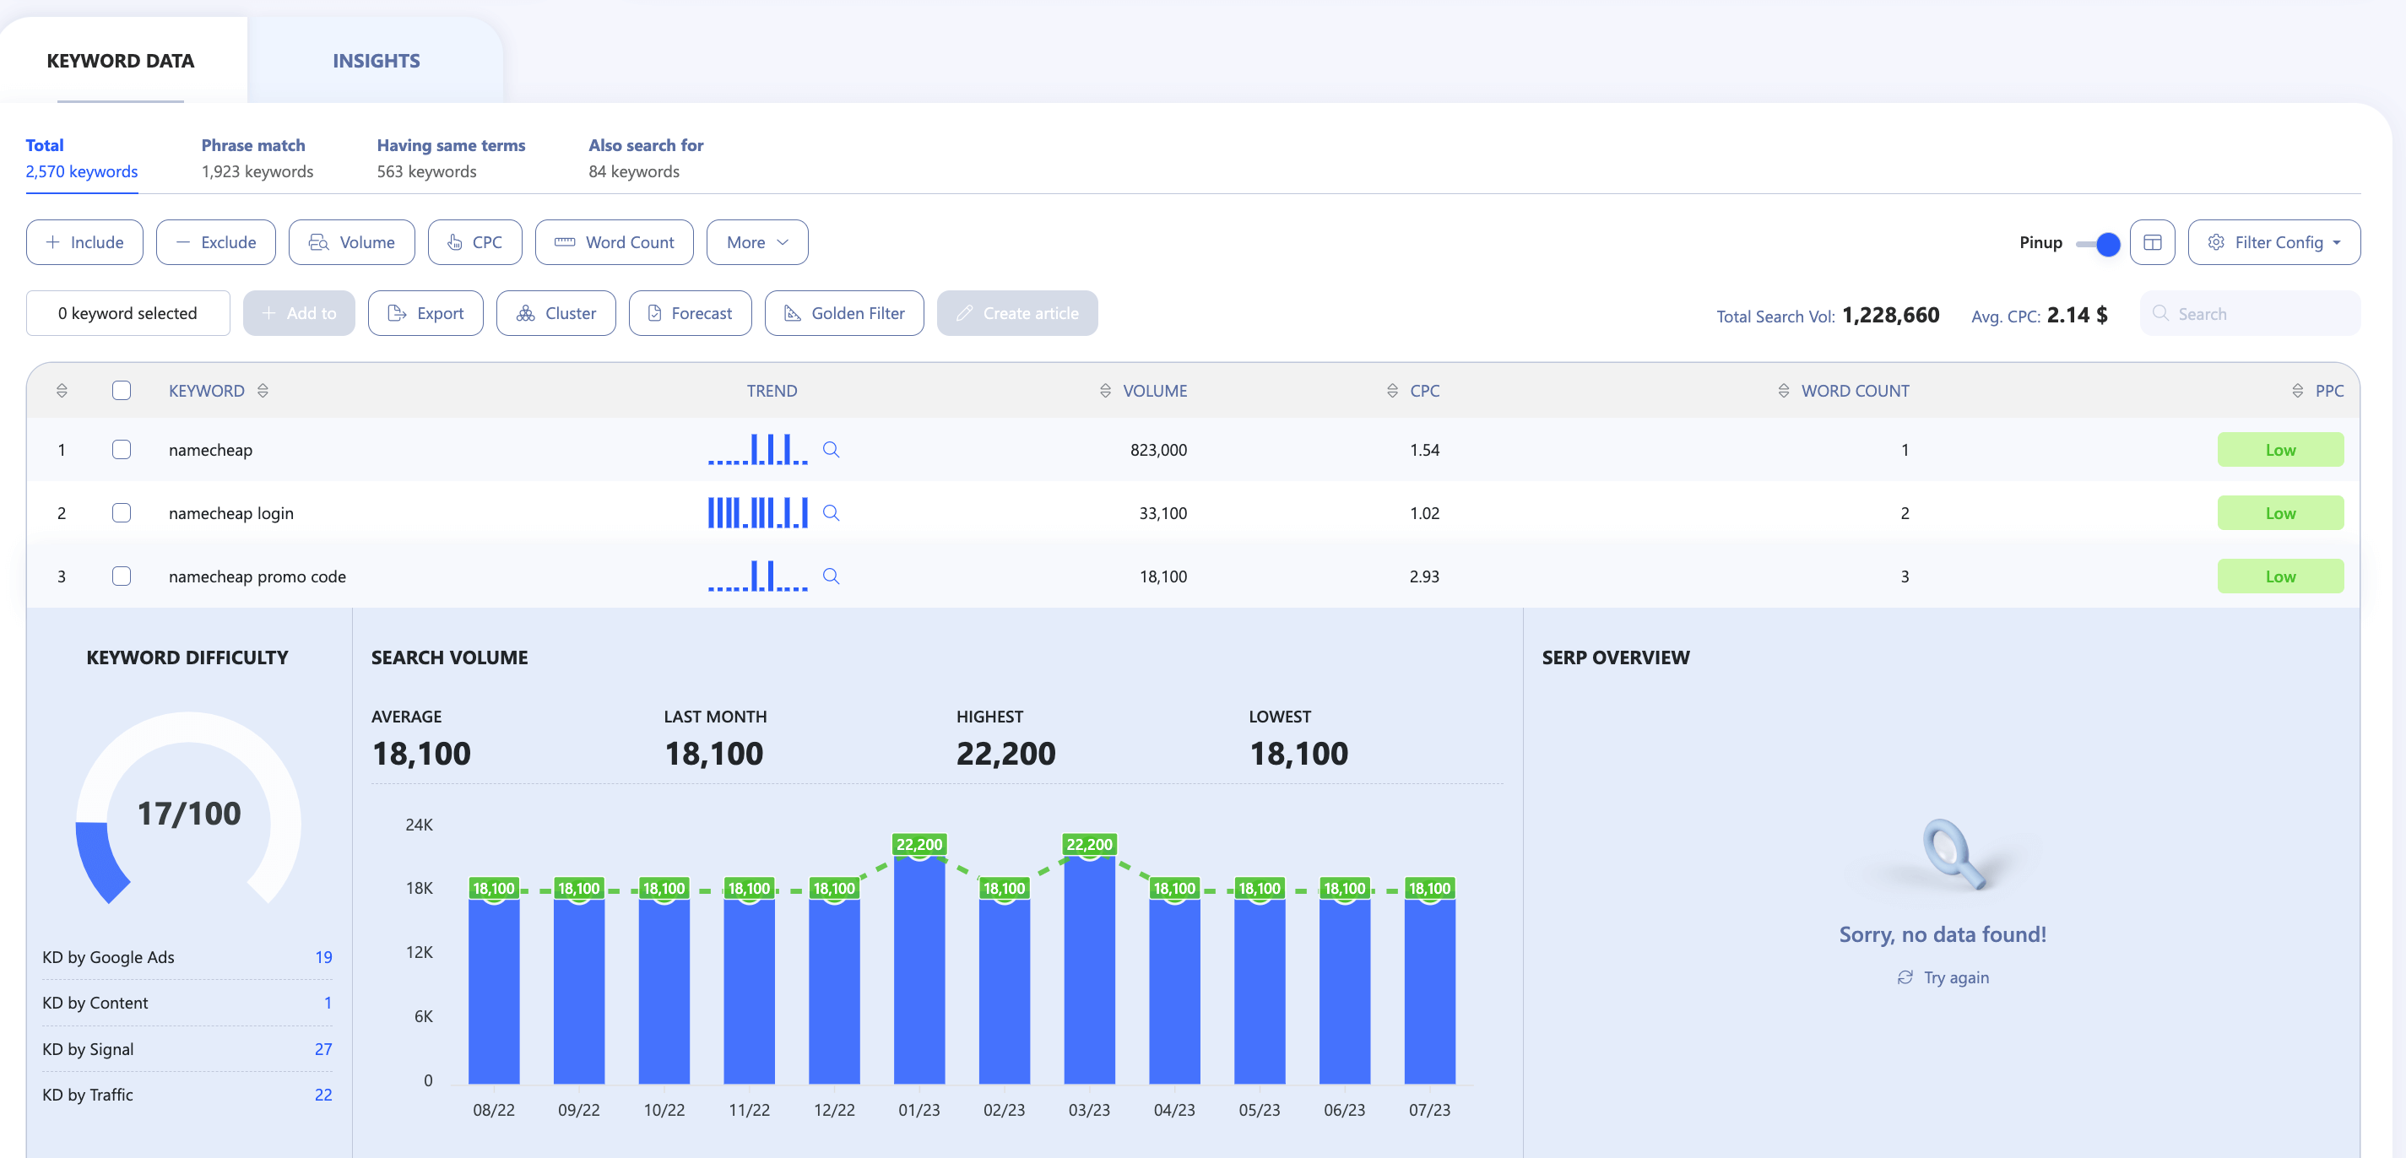Click the 07/23 search volume bar
Screen dimensions: 2406x1158
(x=1430, y=990)
